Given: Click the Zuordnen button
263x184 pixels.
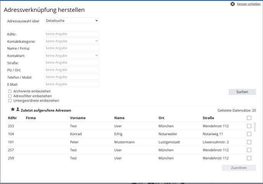Looking at the screenshot, I should click(x=239, y=168).
